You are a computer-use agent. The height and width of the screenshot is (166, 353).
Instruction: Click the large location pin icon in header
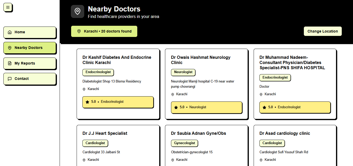pyautogui.click(x=77, y=11)
